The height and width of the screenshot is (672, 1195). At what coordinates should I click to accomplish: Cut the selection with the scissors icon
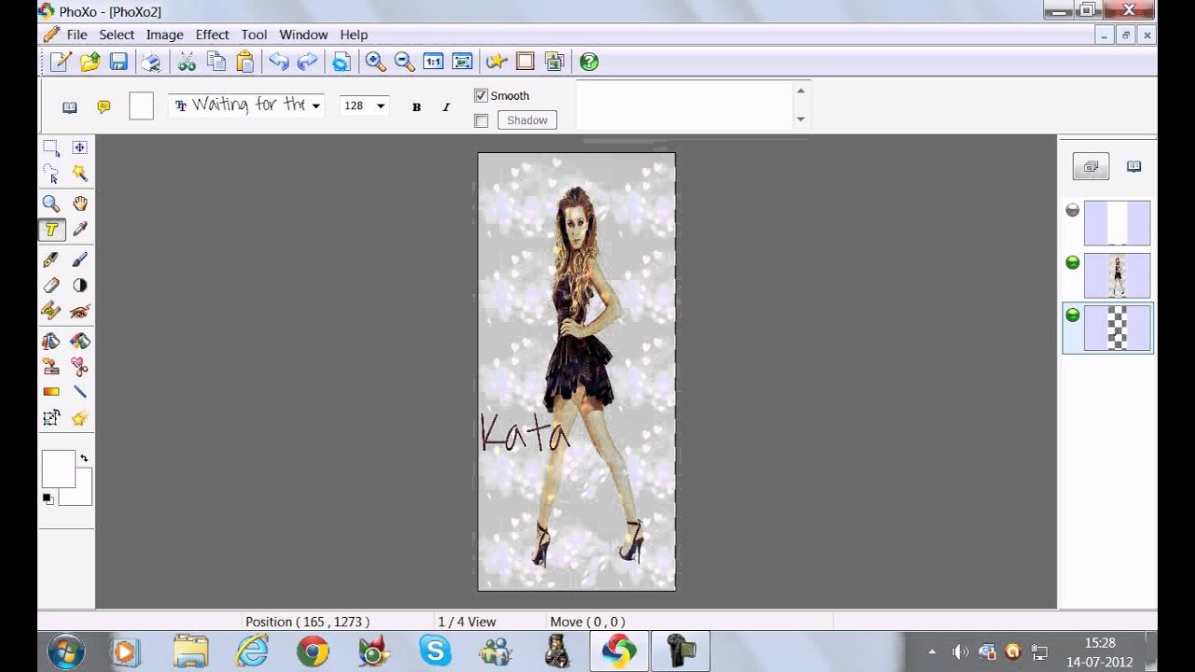click(187, 62)
